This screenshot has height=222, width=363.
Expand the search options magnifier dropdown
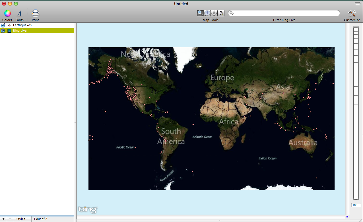pos(232,13)
